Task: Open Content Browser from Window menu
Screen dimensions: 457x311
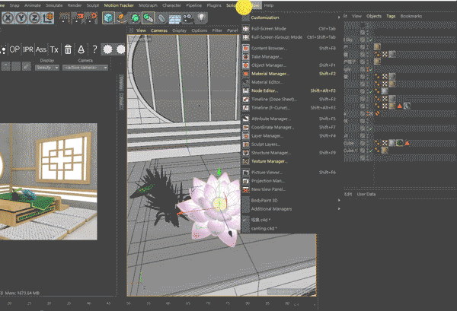Action: (289, 48)
